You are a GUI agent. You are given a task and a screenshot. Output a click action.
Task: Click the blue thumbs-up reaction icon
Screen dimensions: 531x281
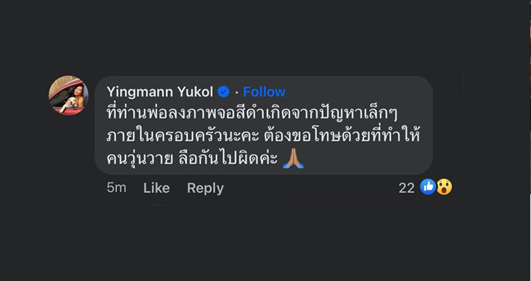coord(428,188)
